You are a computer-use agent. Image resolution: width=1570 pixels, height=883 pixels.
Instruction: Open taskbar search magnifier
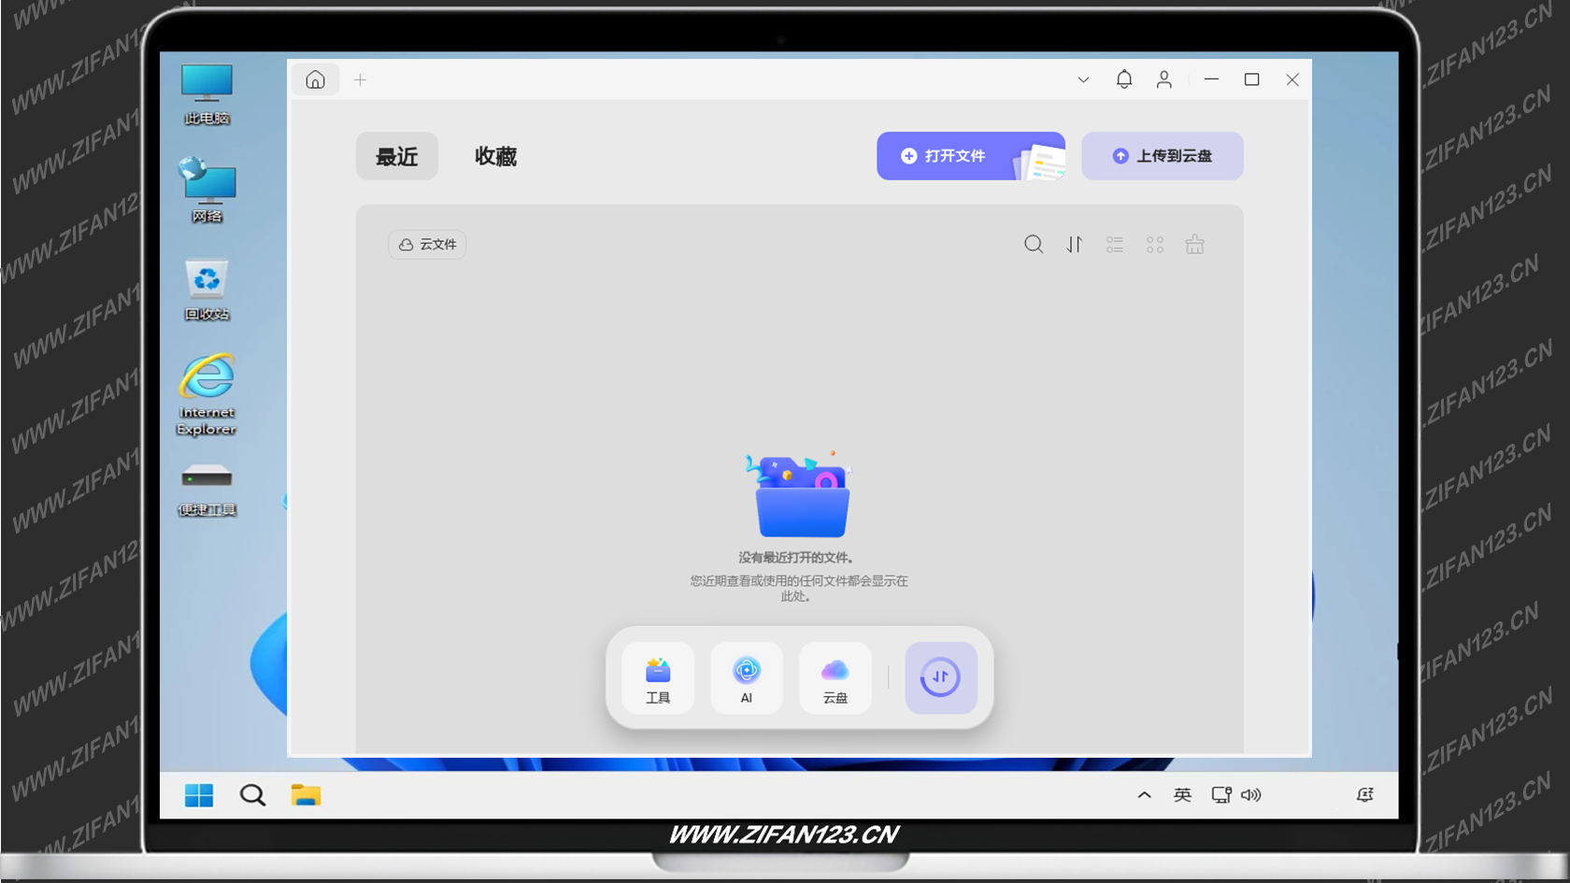252,795
